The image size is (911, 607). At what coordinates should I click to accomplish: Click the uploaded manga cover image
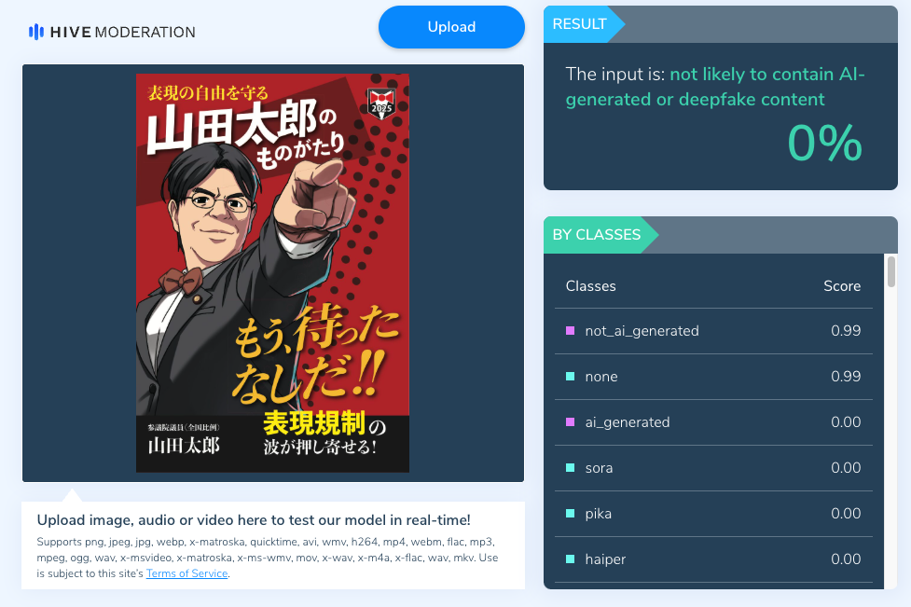(272, 273)
